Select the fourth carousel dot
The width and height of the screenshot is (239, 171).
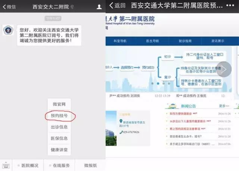point(169,83)
